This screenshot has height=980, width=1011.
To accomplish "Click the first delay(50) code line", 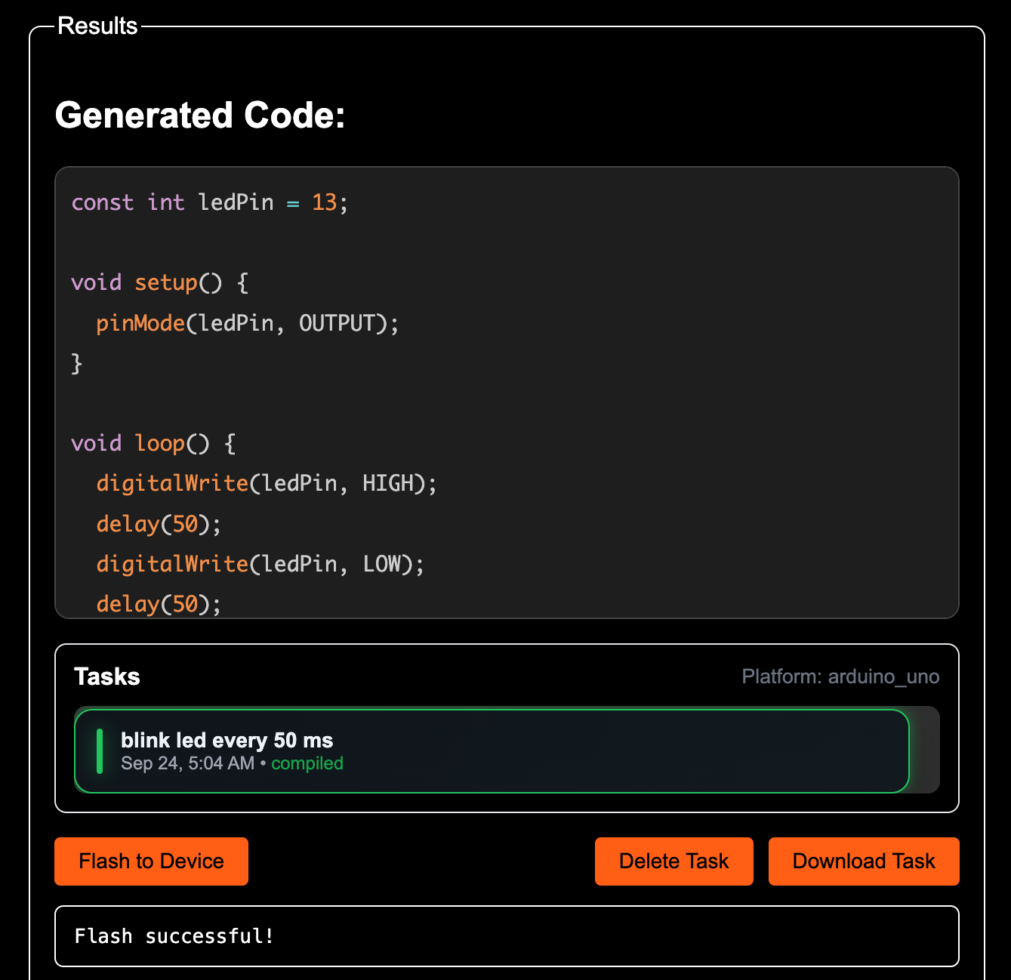I will [159, 524].
